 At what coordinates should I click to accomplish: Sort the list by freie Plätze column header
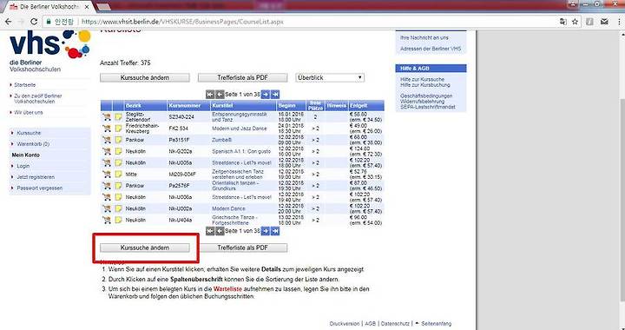coord(315,106)
